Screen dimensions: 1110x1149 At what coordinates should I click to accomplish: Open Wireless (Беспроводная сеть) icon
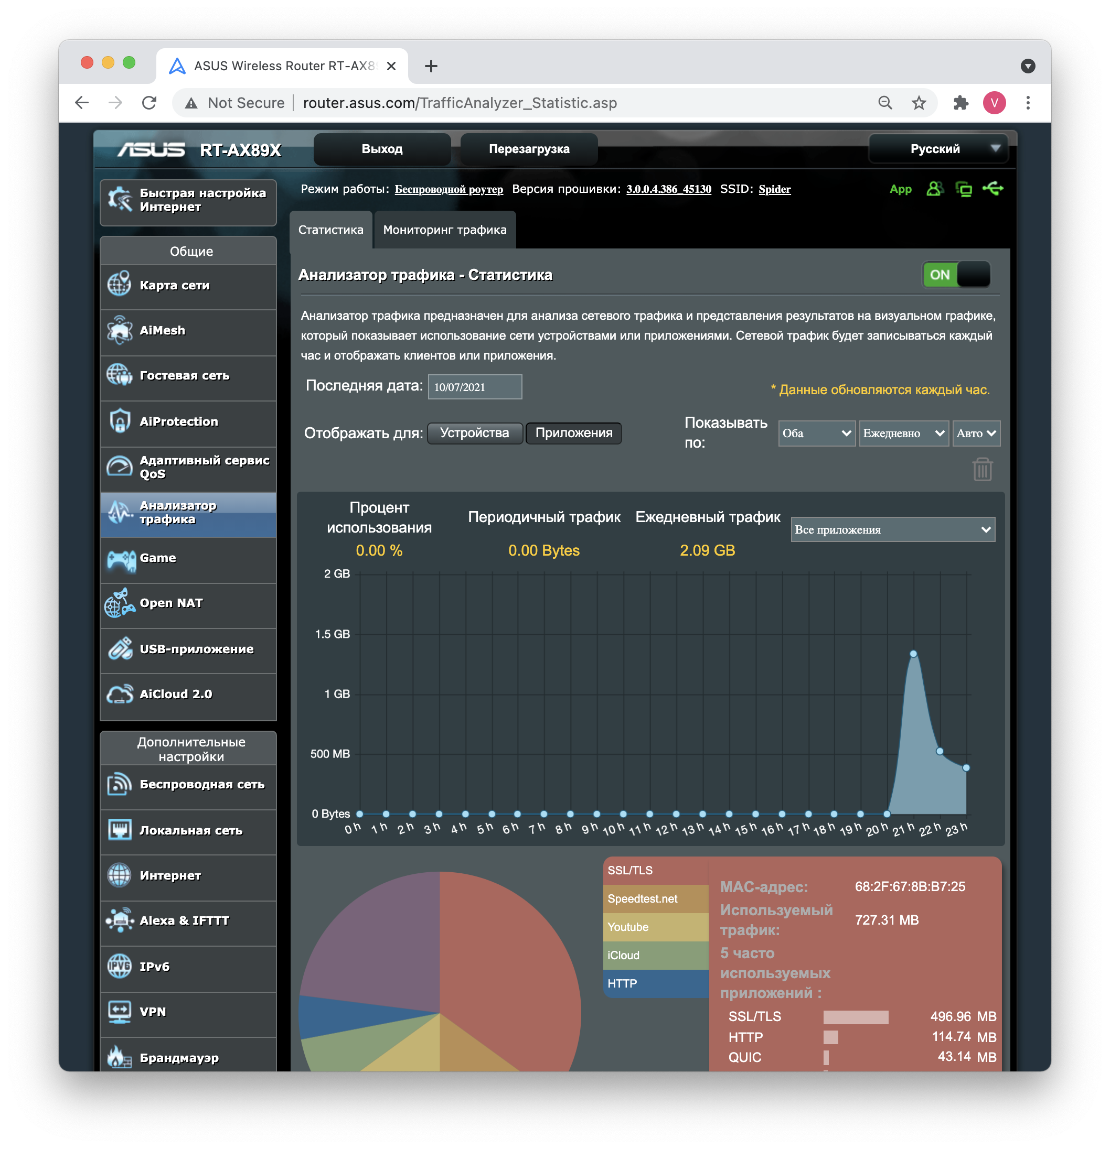pyautogui.click(x=120, y=785)
